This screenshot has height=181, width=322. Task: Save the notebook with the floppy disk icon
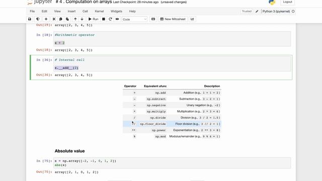tap(30, 19)
